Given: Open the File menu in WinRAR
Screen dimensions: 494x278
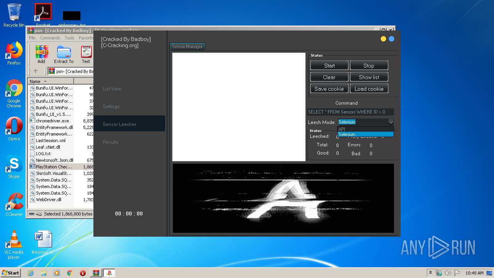Looking at the screenshot, I should [32, 38].
